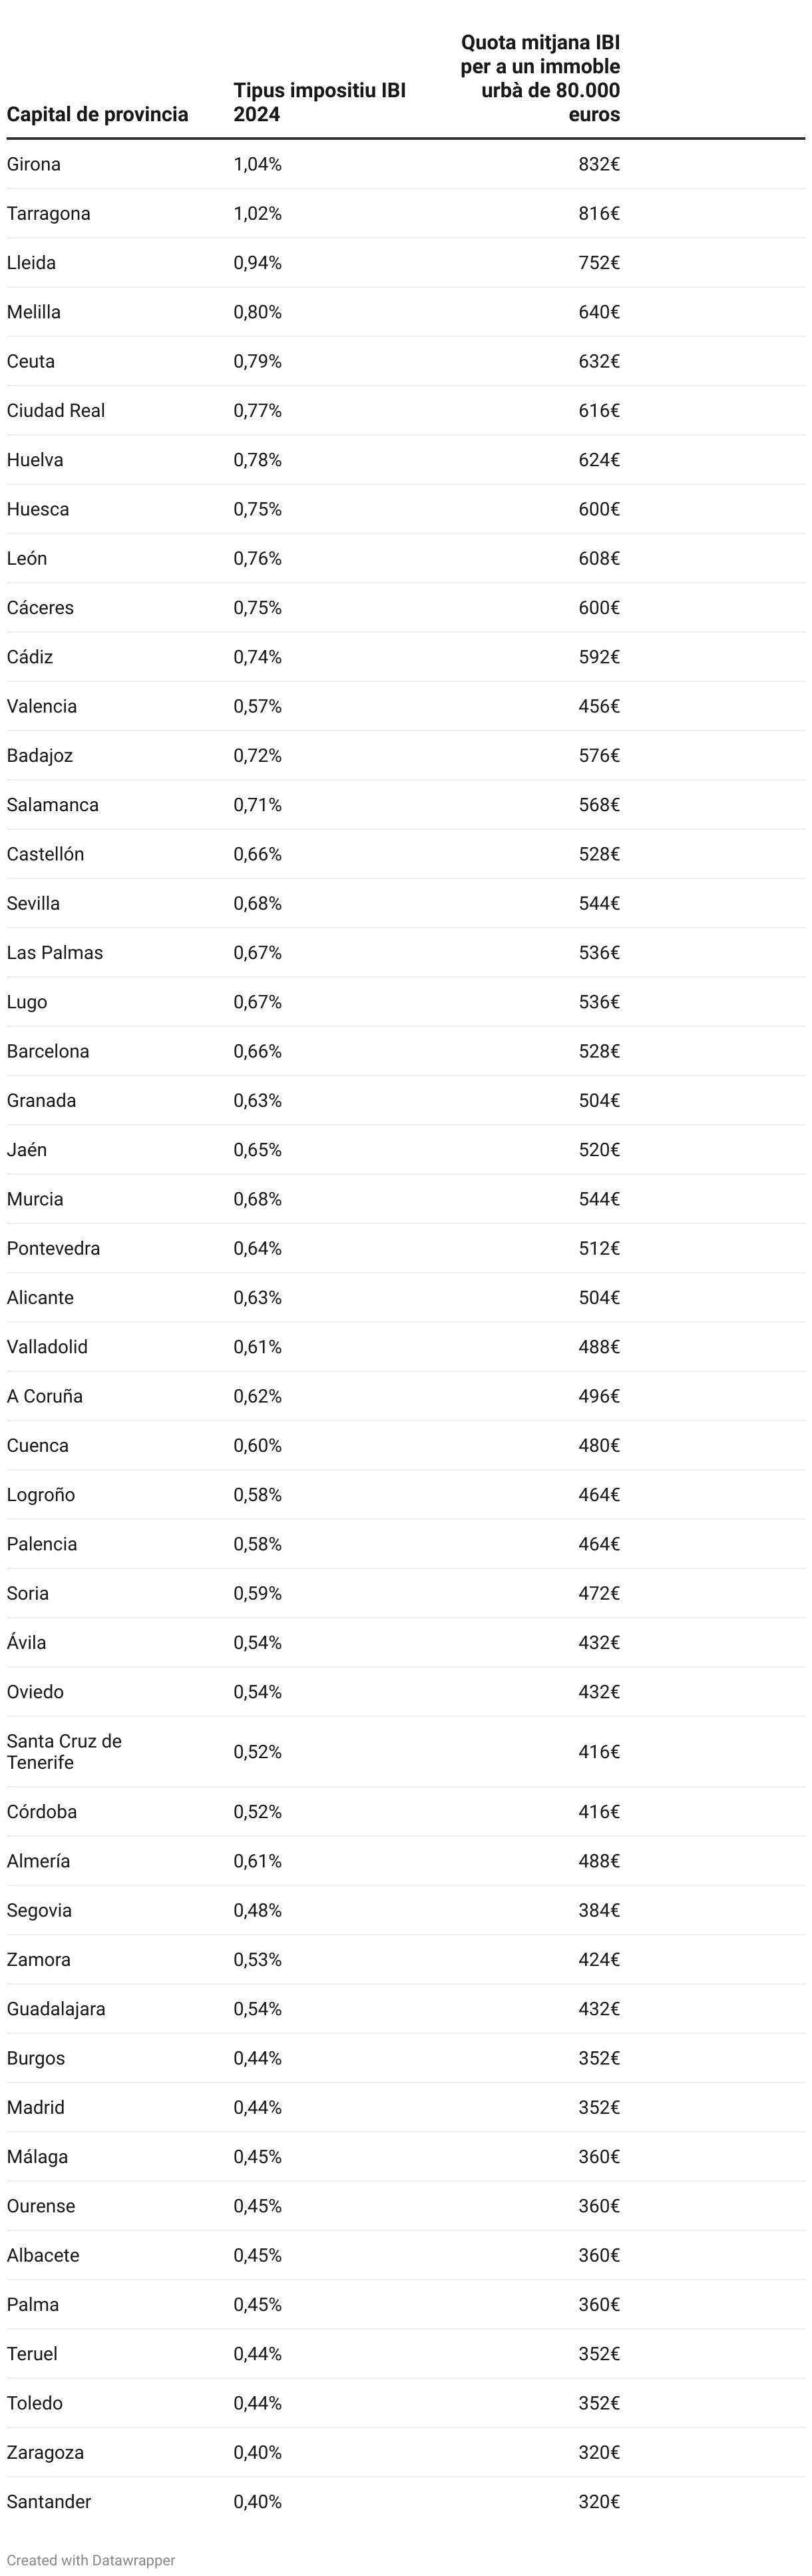Image resolution: width=812 pixels, height=2576 pixels.
Task: Select the Melilla city cell
Action: (x=34, y=312)
